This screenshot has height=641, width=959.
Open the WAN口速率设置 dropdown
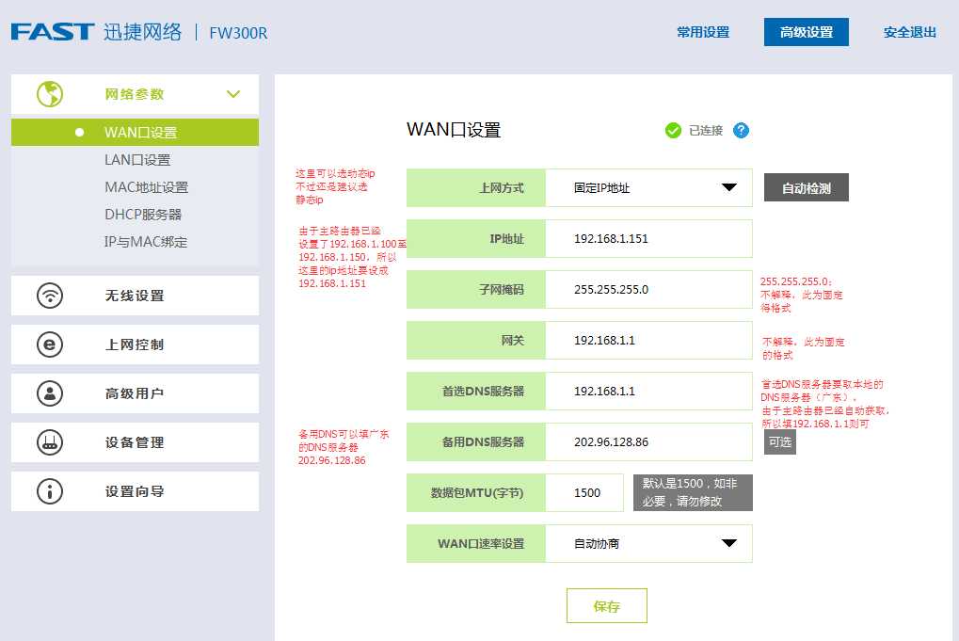[x=648, y=543]
